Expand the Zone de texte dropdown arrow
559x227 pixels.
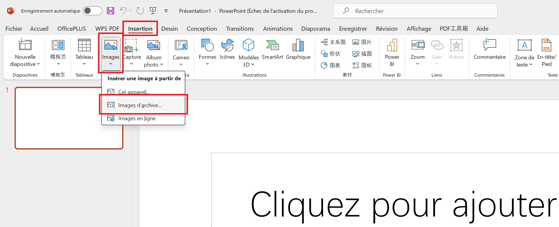(x=531, y=65)
